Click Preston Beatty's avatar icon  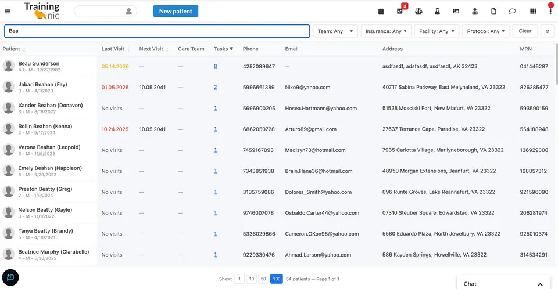[9, 192]
